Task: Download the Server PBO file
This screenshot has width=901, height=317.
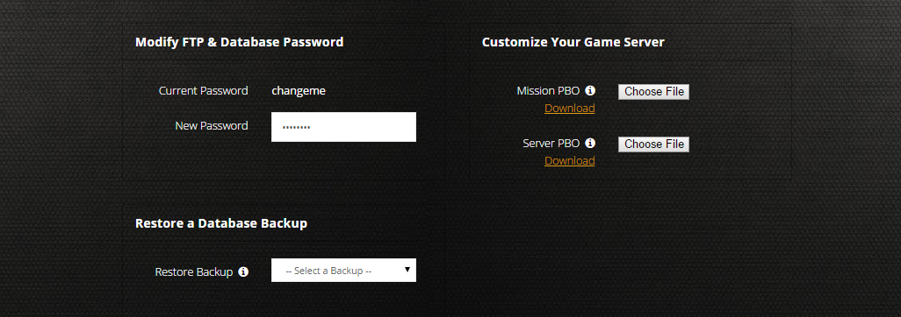Action: point(569,161)
